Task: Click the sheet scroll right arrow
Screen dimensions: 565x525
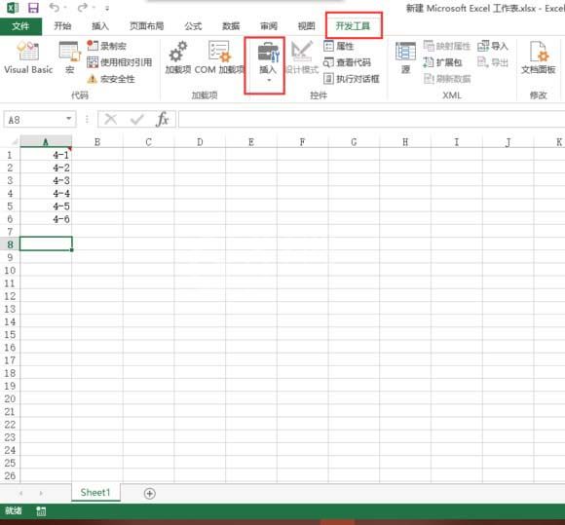Action: point(41,493)
